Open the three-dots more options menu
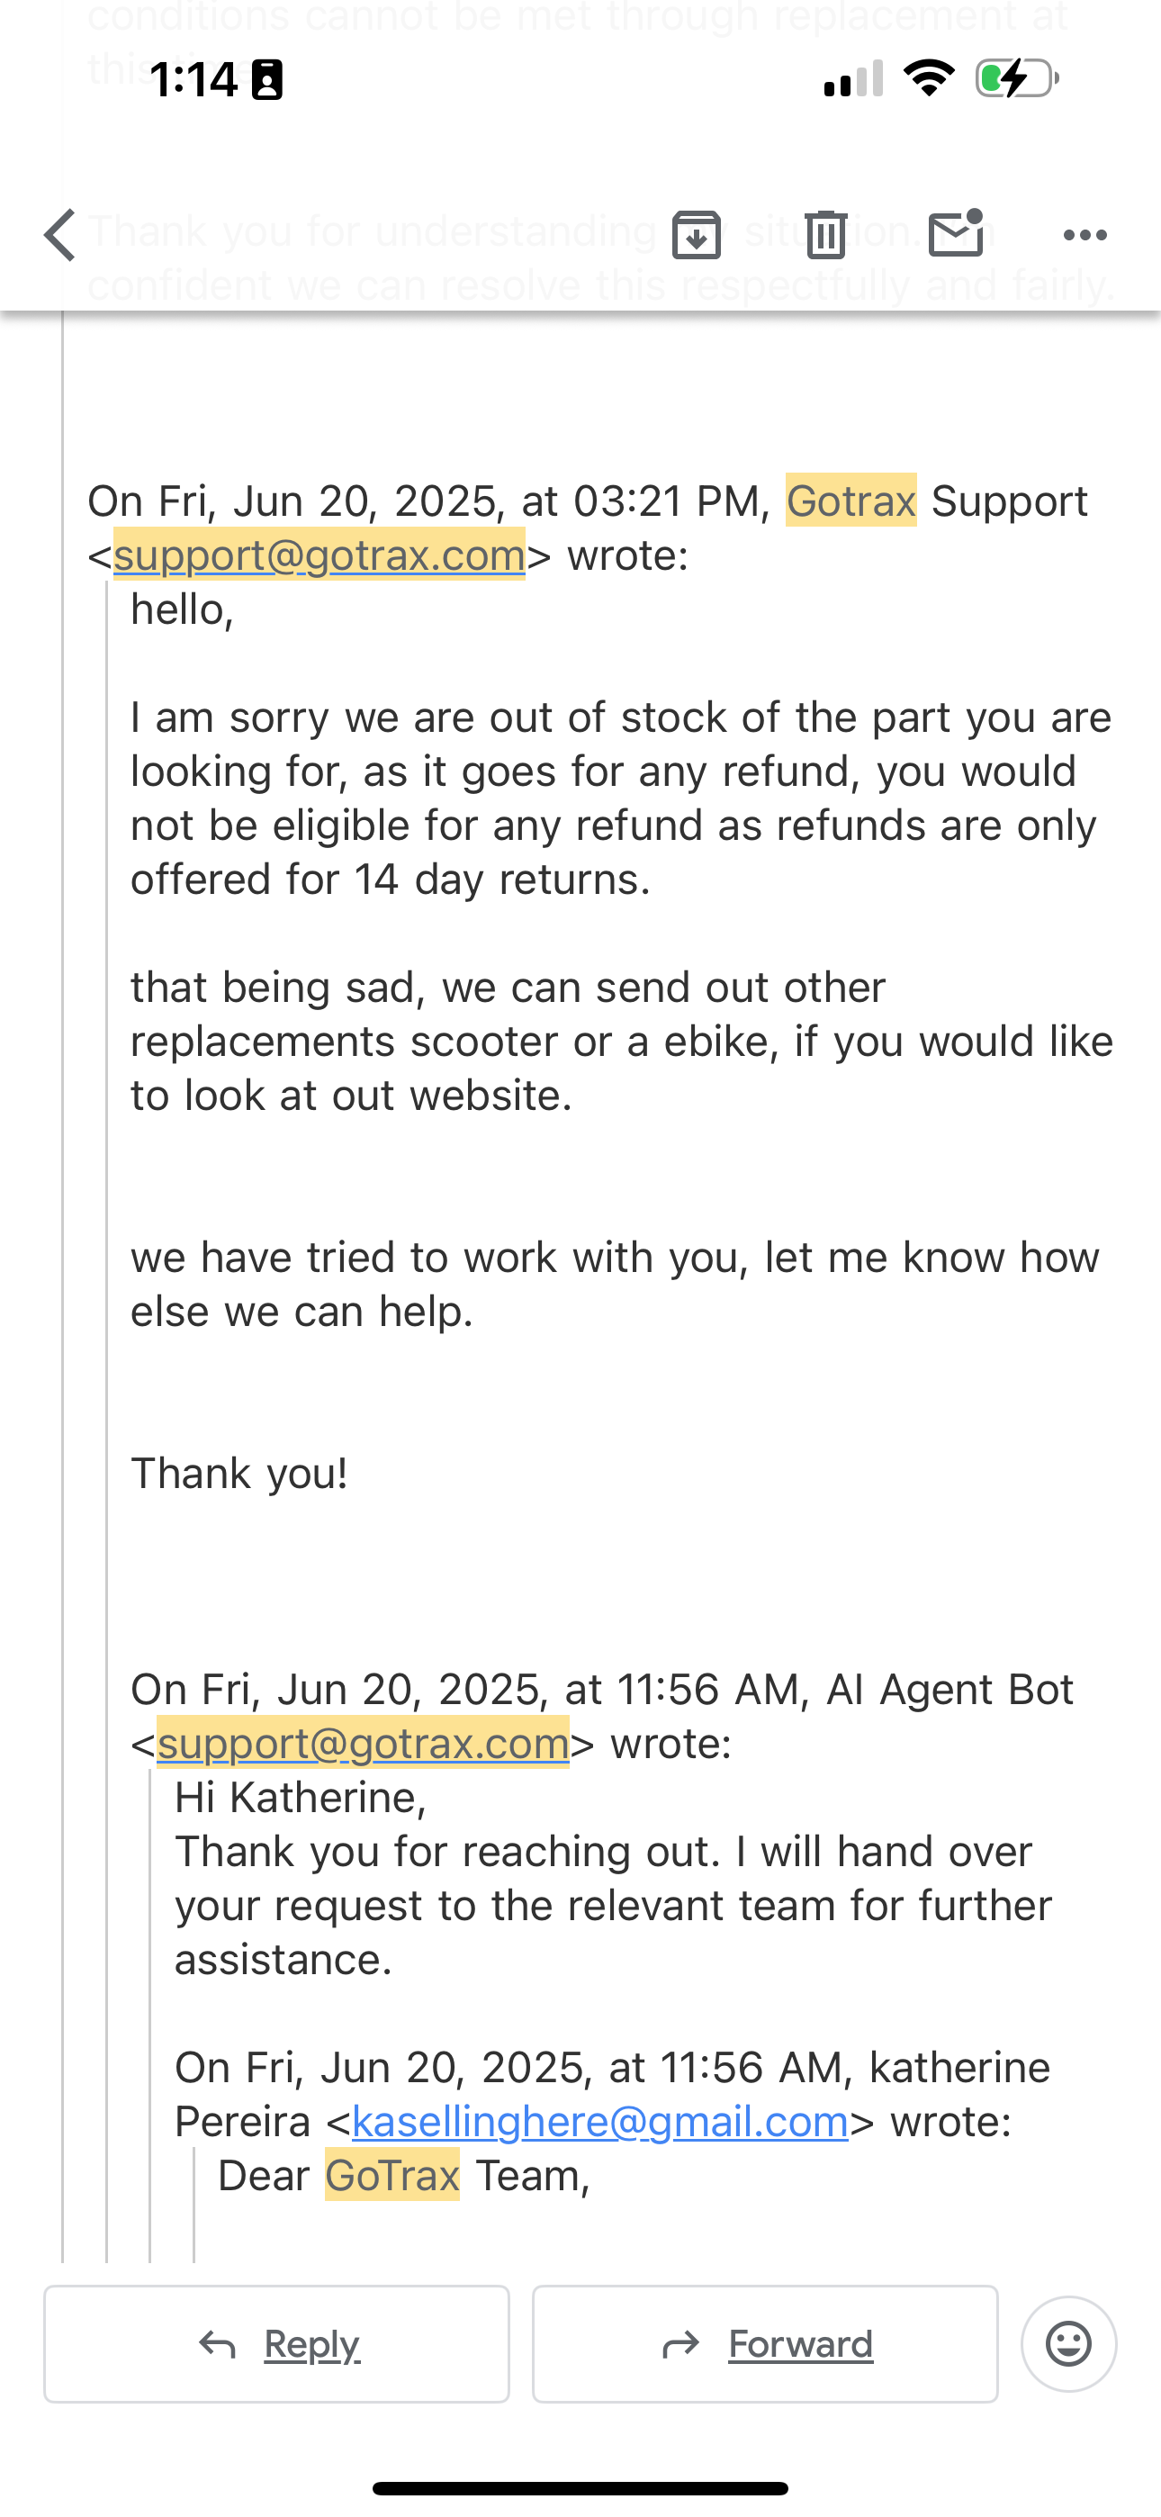 1084,234
